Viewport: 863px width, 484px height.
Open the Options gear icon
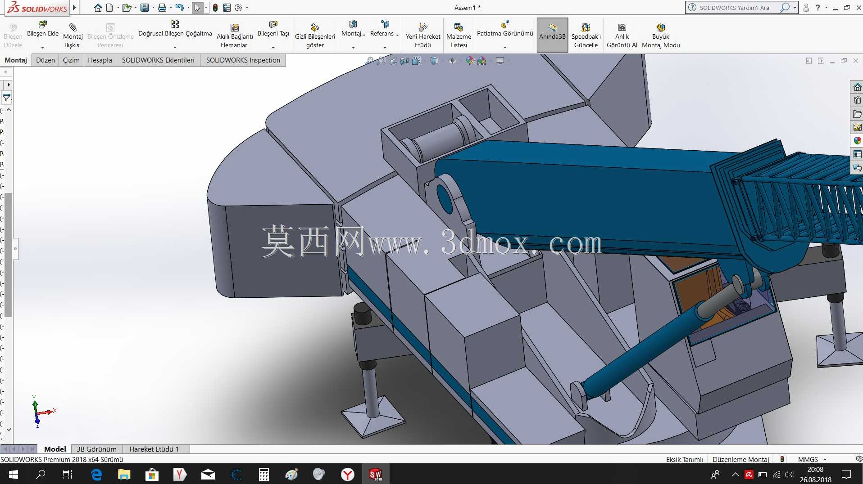[239, 8]
